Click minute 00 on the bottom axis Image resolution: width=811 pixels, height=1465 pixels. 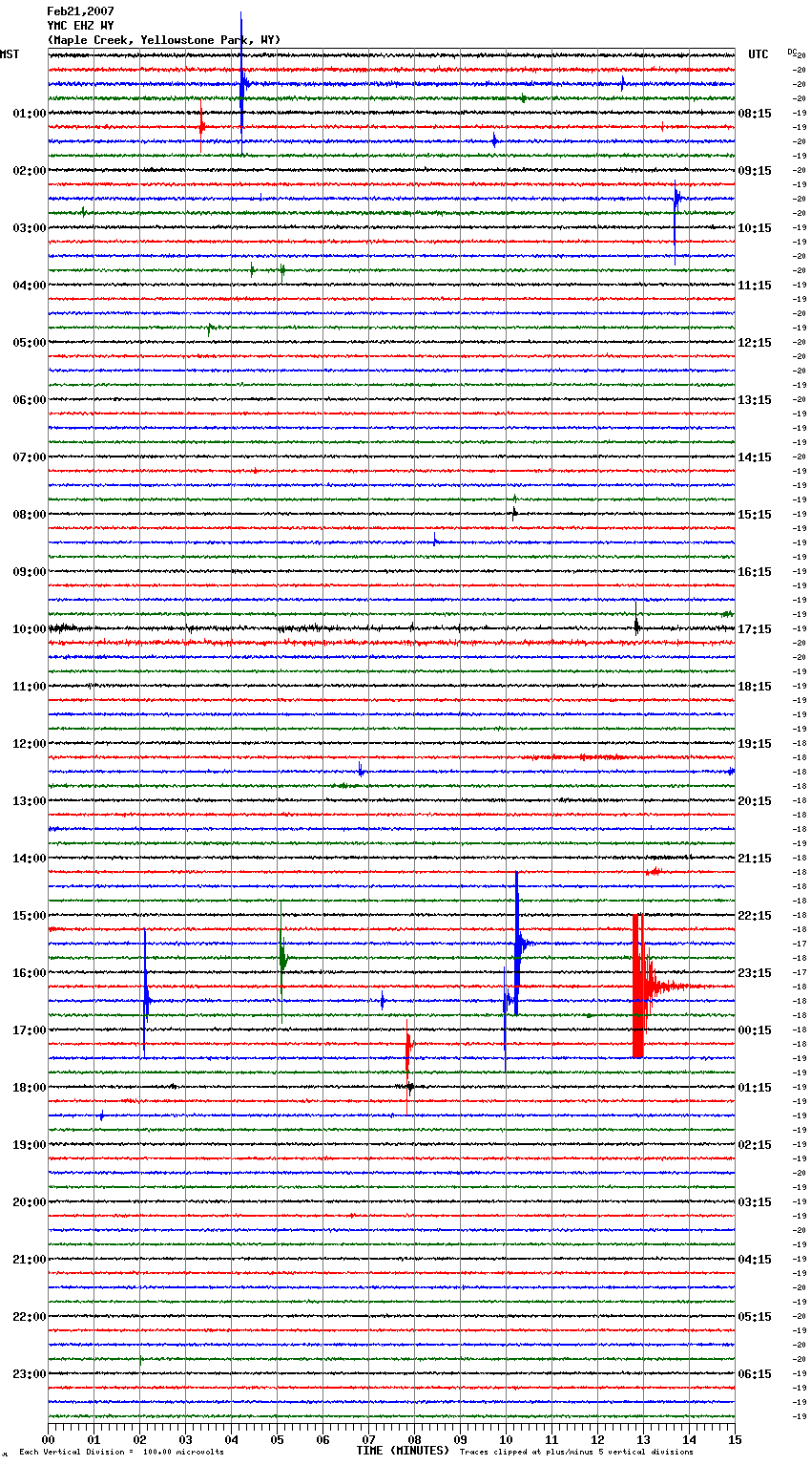(x=48, y=1439)
